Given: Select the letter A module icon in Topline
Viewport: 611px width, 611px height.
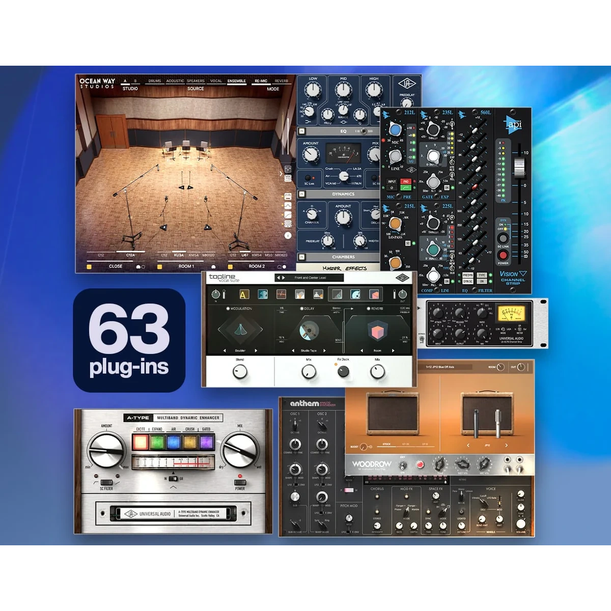Looking at the screenshot, I should coord(244,294).
